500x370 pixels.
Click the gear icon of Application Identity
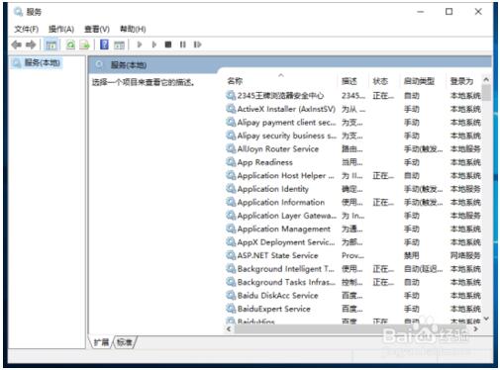(x=231, y=189)
